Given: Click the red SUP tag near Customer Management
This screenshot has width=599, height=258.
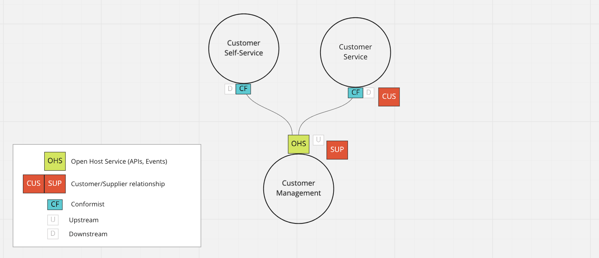Looking at the screenshot, I should [x=337, y=150].
